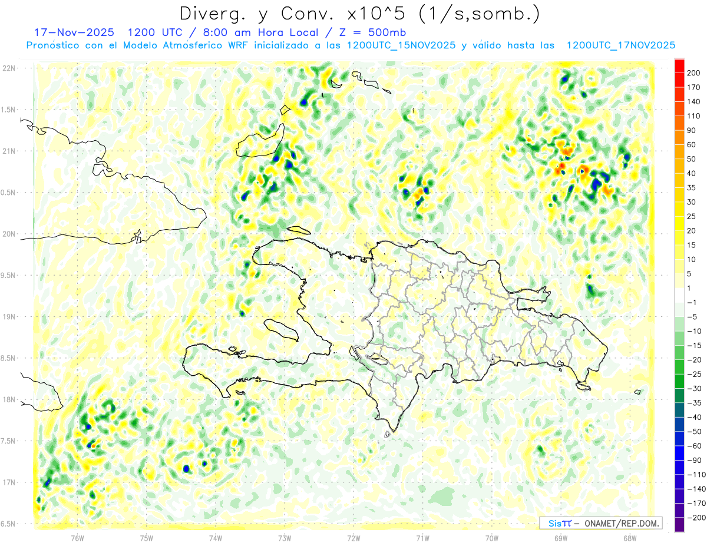Click the colorbar label '170' (positive)
The height and width of the screenshot is (546, 707).
pos(695,88)
